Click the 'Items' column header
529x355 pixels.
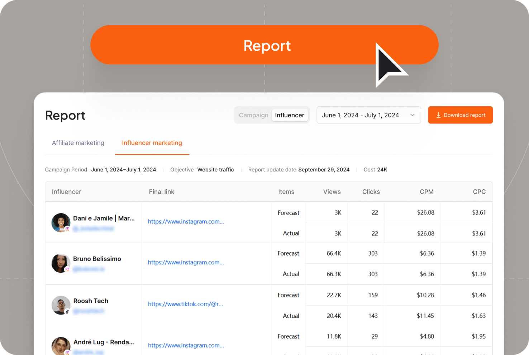(286, 192)
